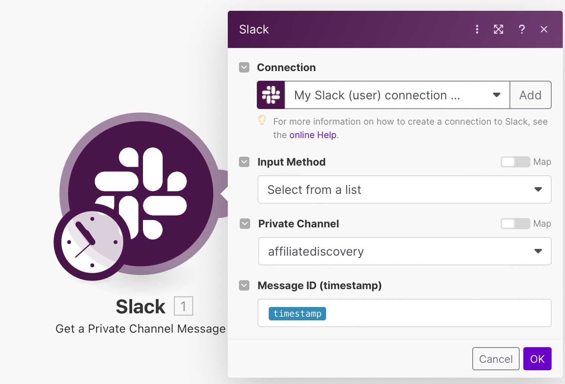
Task: Collapse the Connection section chevron
Action: pos(244,67)
